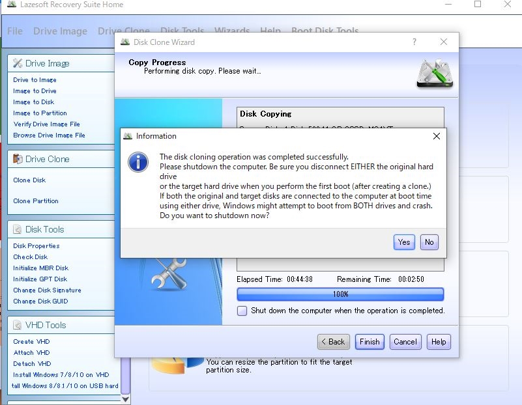The image size is (522, 405).
Task: Select install Windows on USB hard link
Action: 65,385
